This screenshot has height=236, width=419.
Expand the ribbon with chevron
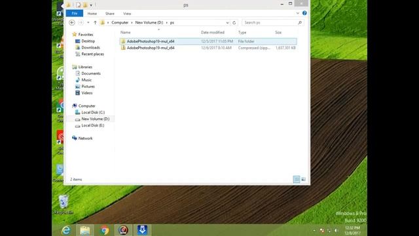tap(298, 13)
